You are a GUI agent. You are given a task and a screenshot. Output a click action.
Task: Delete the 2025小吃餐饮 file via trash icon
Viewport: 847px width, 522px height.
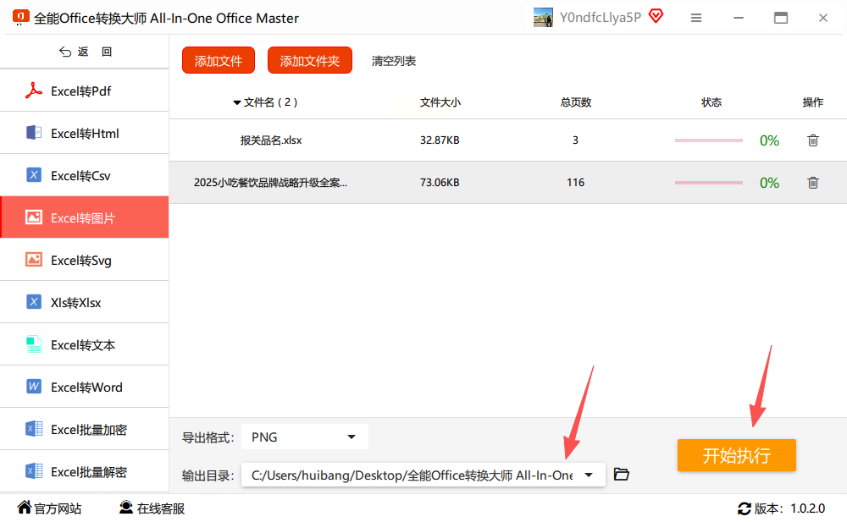tap(813, 183)
